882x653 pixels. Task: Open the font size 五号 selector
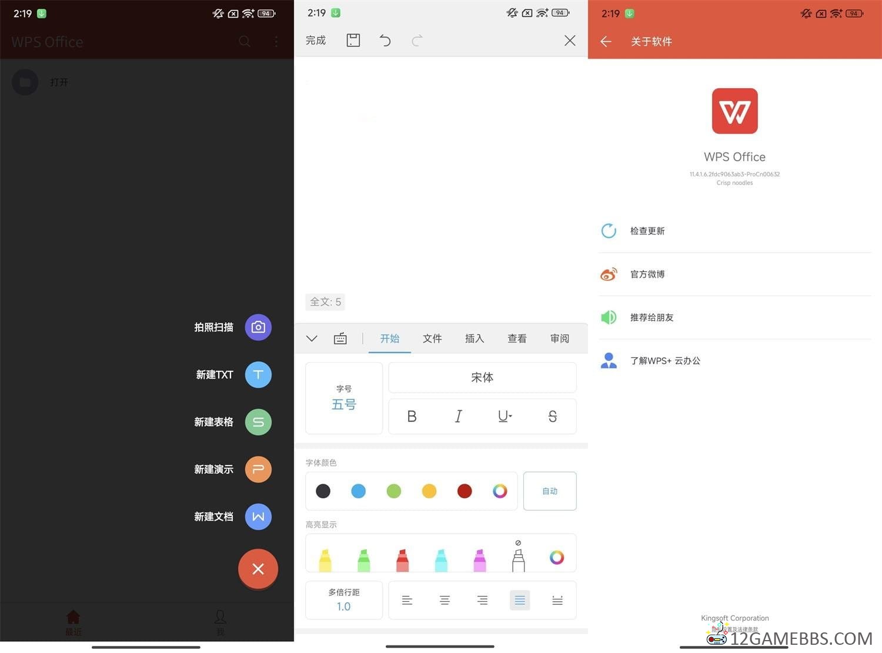(344, 398)
